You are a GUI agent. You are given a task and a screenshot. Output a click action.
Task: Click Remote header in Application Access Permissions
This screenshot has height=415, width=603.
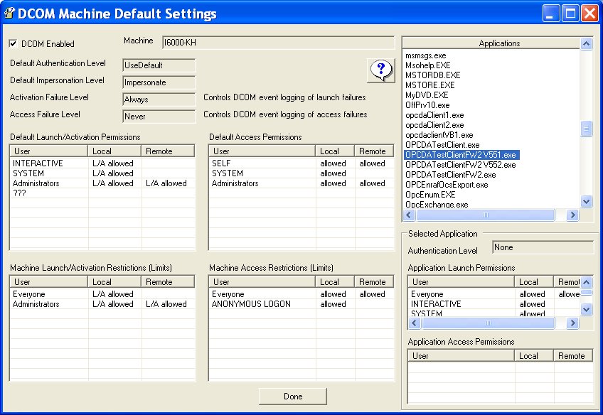573,356
